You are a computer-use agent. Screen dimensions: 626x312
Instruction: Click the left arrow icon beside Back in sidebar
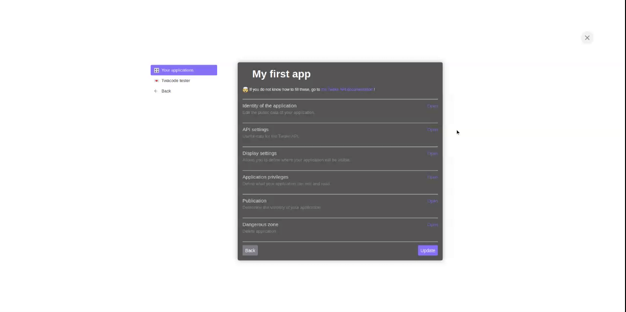(x=156, y=91)
